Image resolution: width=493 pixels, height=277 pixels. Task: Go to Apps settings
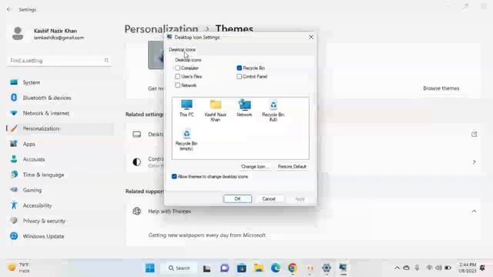[60, 144]
